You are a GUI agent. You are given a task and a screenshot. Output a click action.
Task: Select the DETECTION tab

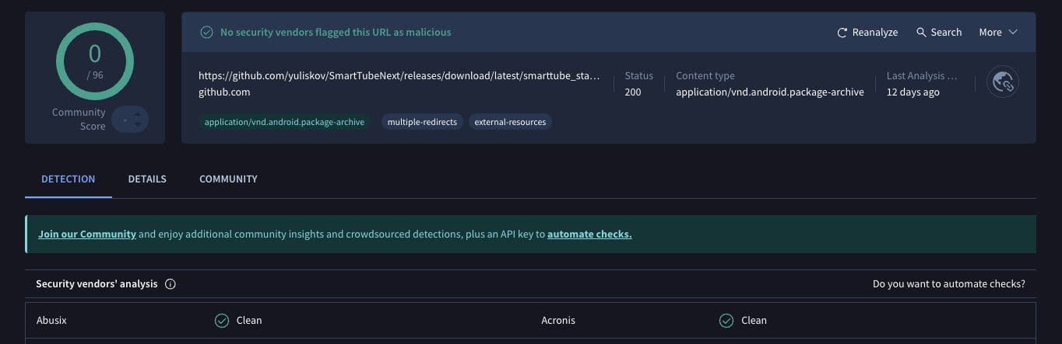(69, 179)
